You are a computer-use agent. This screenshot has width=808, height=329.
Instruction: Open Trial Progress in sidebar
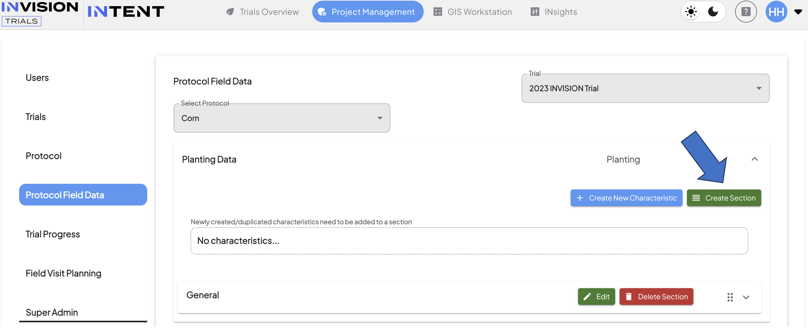point(53,234)
